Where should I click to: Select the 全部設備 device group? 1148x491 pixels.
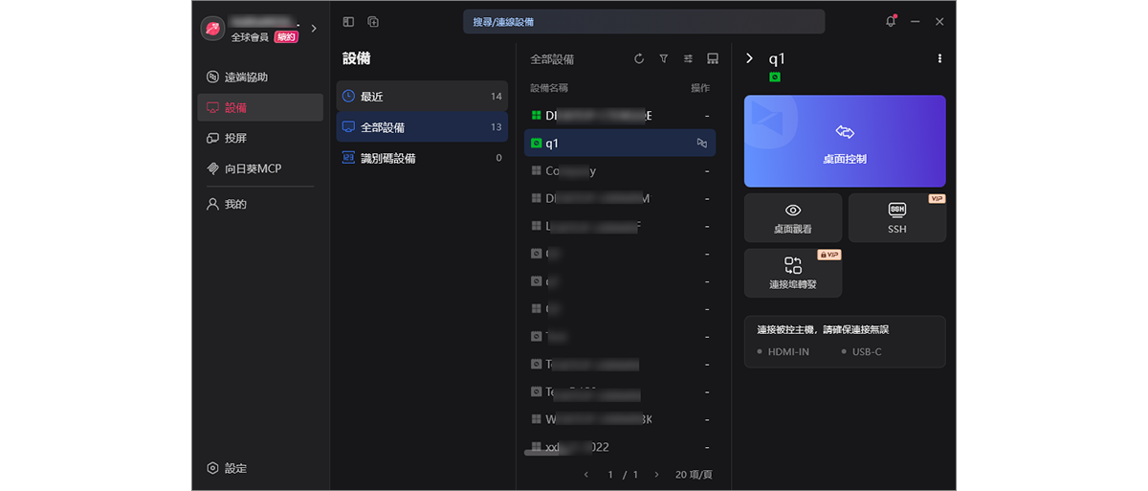(422, 127)
